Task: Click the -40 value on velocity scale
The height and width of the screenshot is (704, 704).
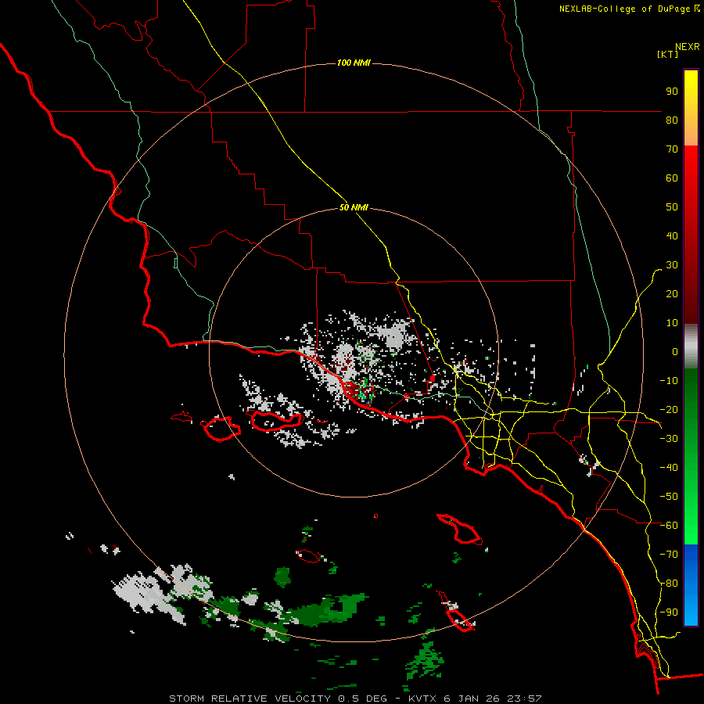Action: click(x=669, y=468)
